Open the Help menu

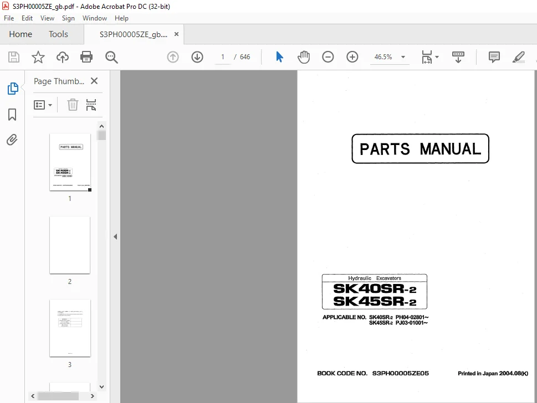[x=121, y=18]
